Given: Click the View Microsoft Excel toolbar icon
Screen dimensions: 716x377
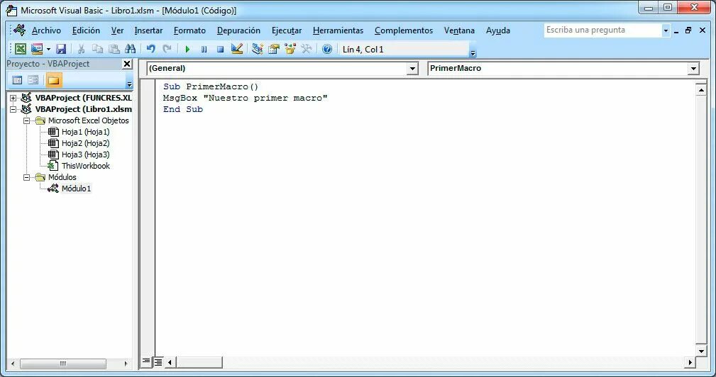Looking at the screenshot, I should pos(21,49).
